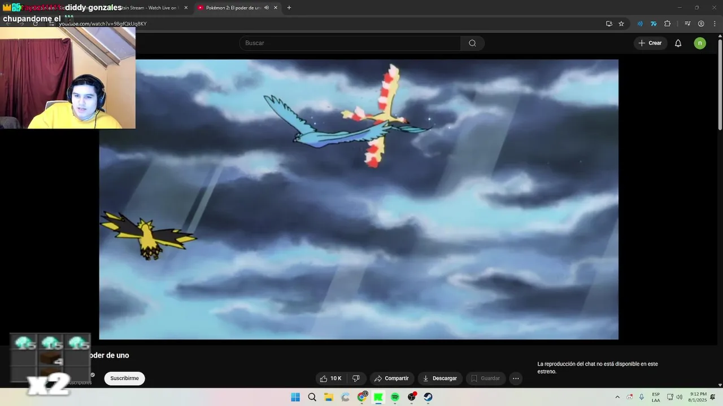Click the Compartir button
The height and width of the screenshot is (406, 723).
point(392,378)
